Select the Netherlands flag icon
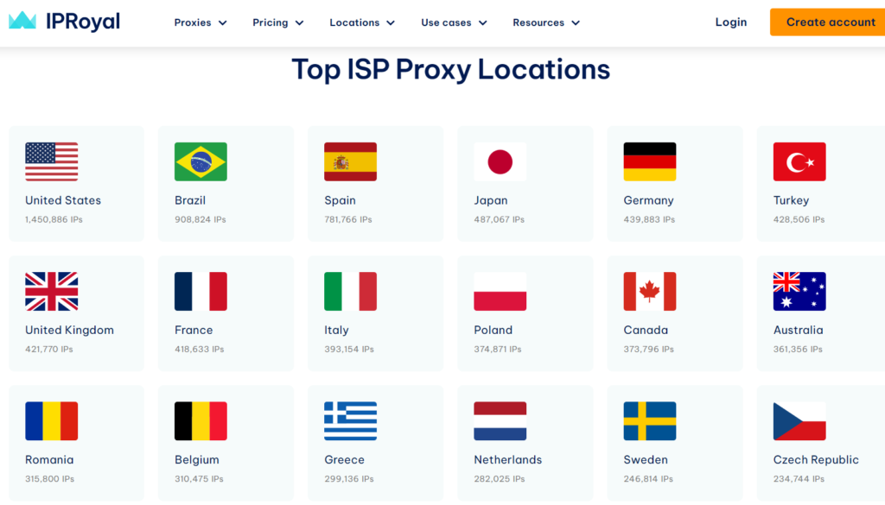 pyautogui.click(x=500, y=421)
